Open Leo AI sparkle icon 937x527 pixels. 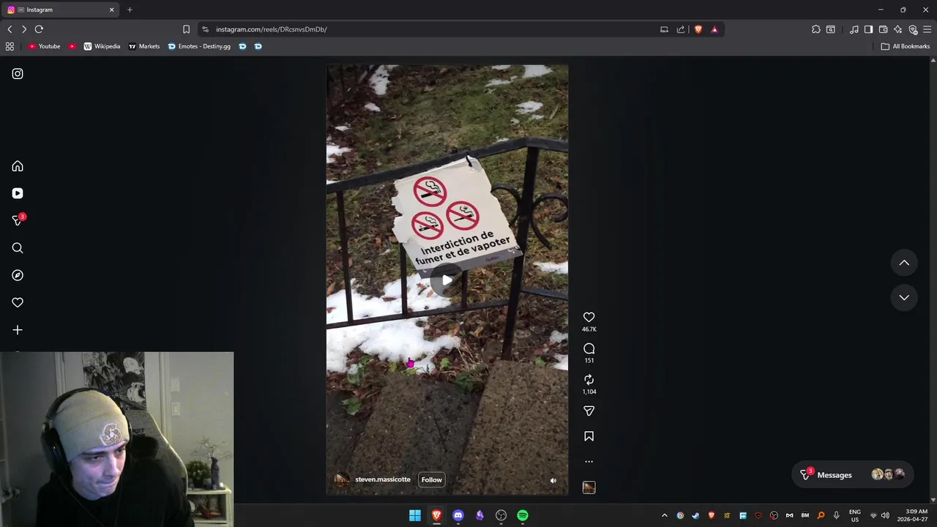898,29
